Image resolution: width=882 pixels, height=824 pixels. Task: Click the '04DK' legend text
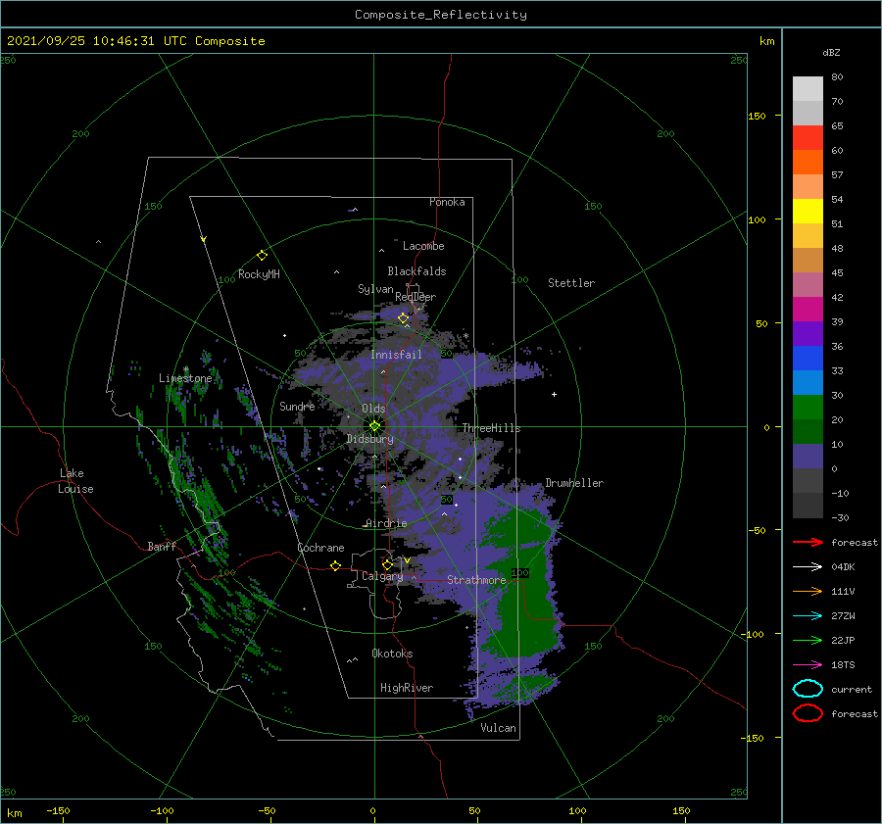click(x=843, y=566)
